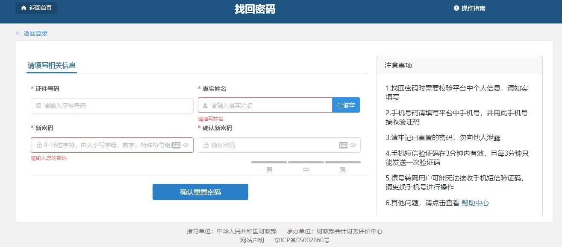The height and width of the screenshot is (247, 562).
Task: Click the 确认重置密码 button
Action: pyautogui.click(x=200, y=192)
